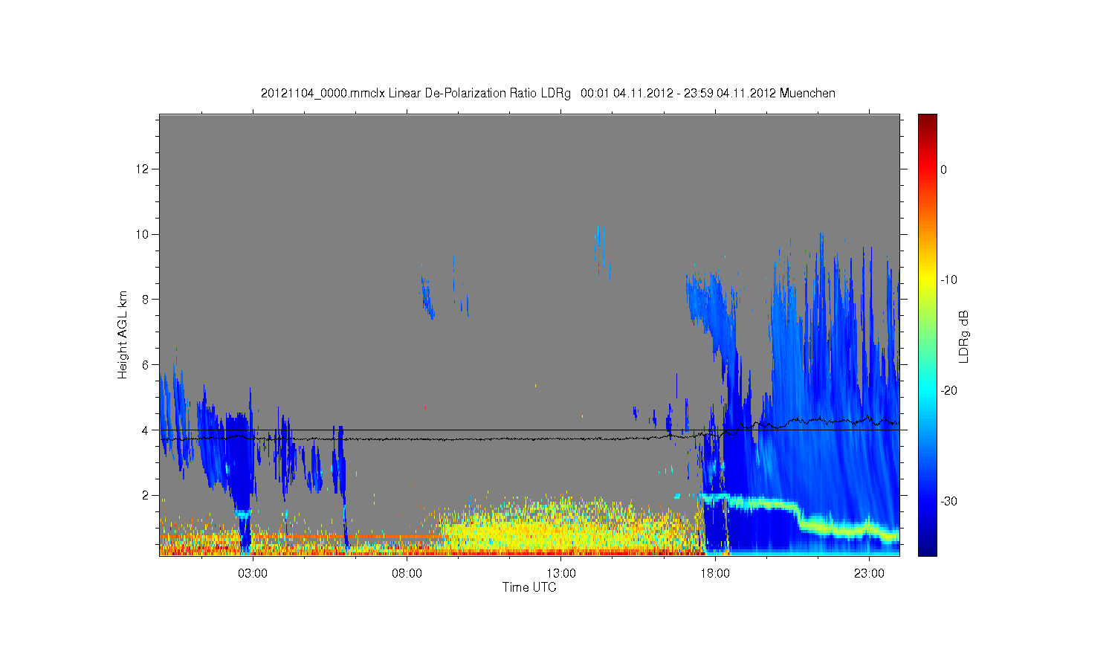Click the height axis label 12
Screen dimensions: 1115x669
coord(144,169)
